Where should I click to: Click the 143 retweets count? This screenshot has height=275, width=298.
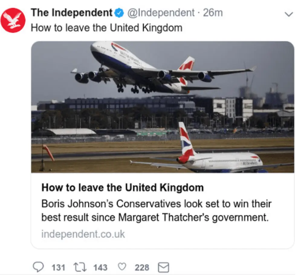tap(100, 267)
